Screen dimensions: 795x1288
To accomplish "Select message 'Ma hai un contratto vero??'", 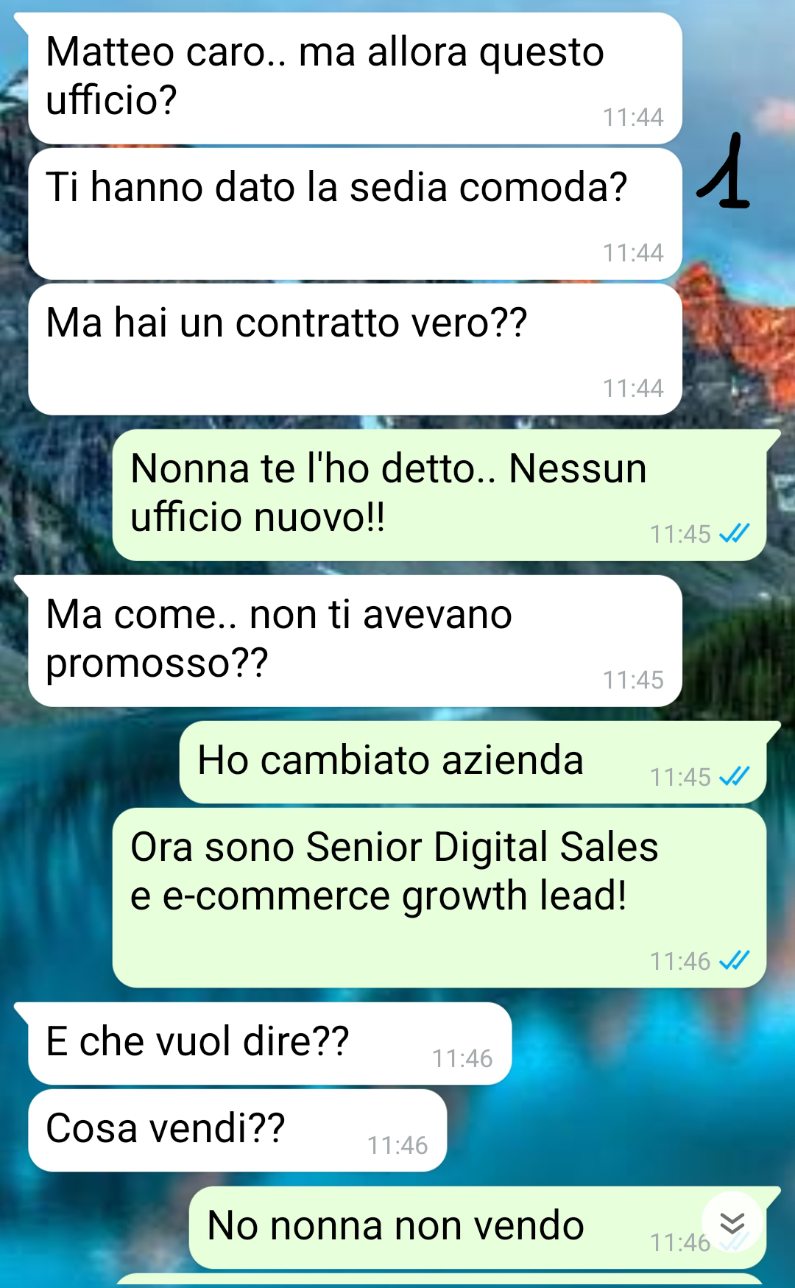I will [355, 350].
